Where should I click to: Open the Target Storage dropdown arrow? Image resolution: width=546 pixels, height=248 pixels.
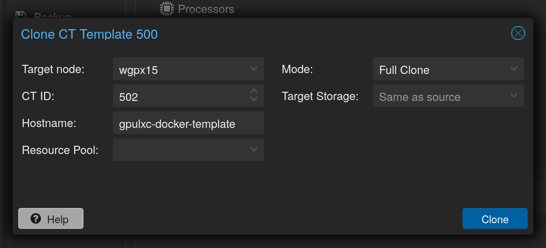[514, 96]
